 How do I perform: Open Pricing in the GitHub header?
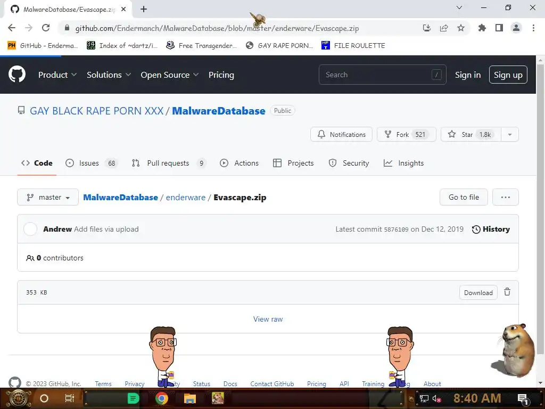[x=221, y=75]
